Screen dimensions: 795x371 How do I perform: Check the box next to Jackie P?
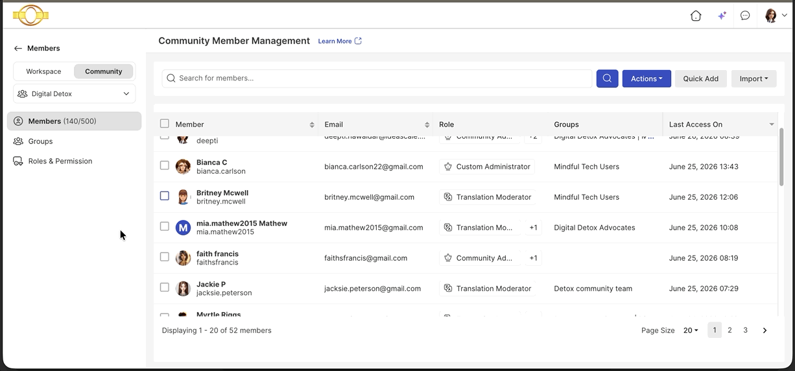(165, 287)
